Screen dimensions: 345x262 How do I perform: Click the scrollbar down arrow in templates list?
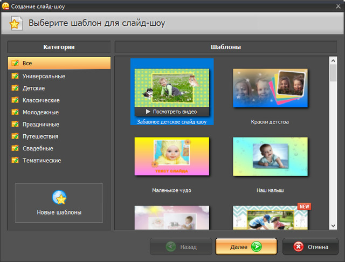click(x=333, y=225)
